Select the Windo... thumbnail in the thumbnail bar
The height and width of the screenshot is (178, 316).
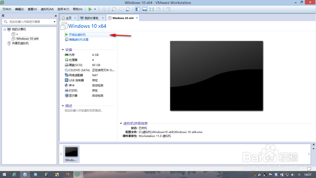click(71, 154)
